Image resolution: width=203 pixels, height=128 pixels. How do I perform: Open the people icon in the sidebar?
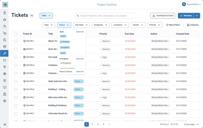(x=5, y=26)
